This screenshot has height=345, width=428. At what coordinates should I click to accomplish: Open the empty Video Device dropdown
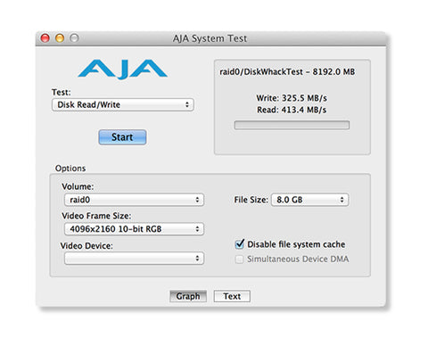click(x=134, y=259)
